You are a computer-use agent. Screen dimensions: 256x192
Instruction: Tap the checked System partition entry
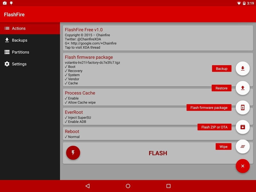coord(72,75)
